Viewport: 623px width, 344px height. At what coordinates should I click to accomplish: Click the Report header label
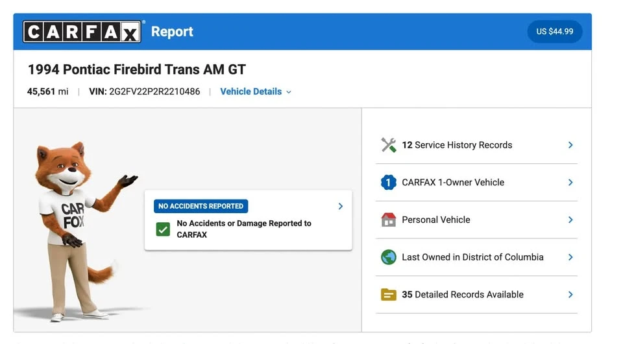click(172, 32)
